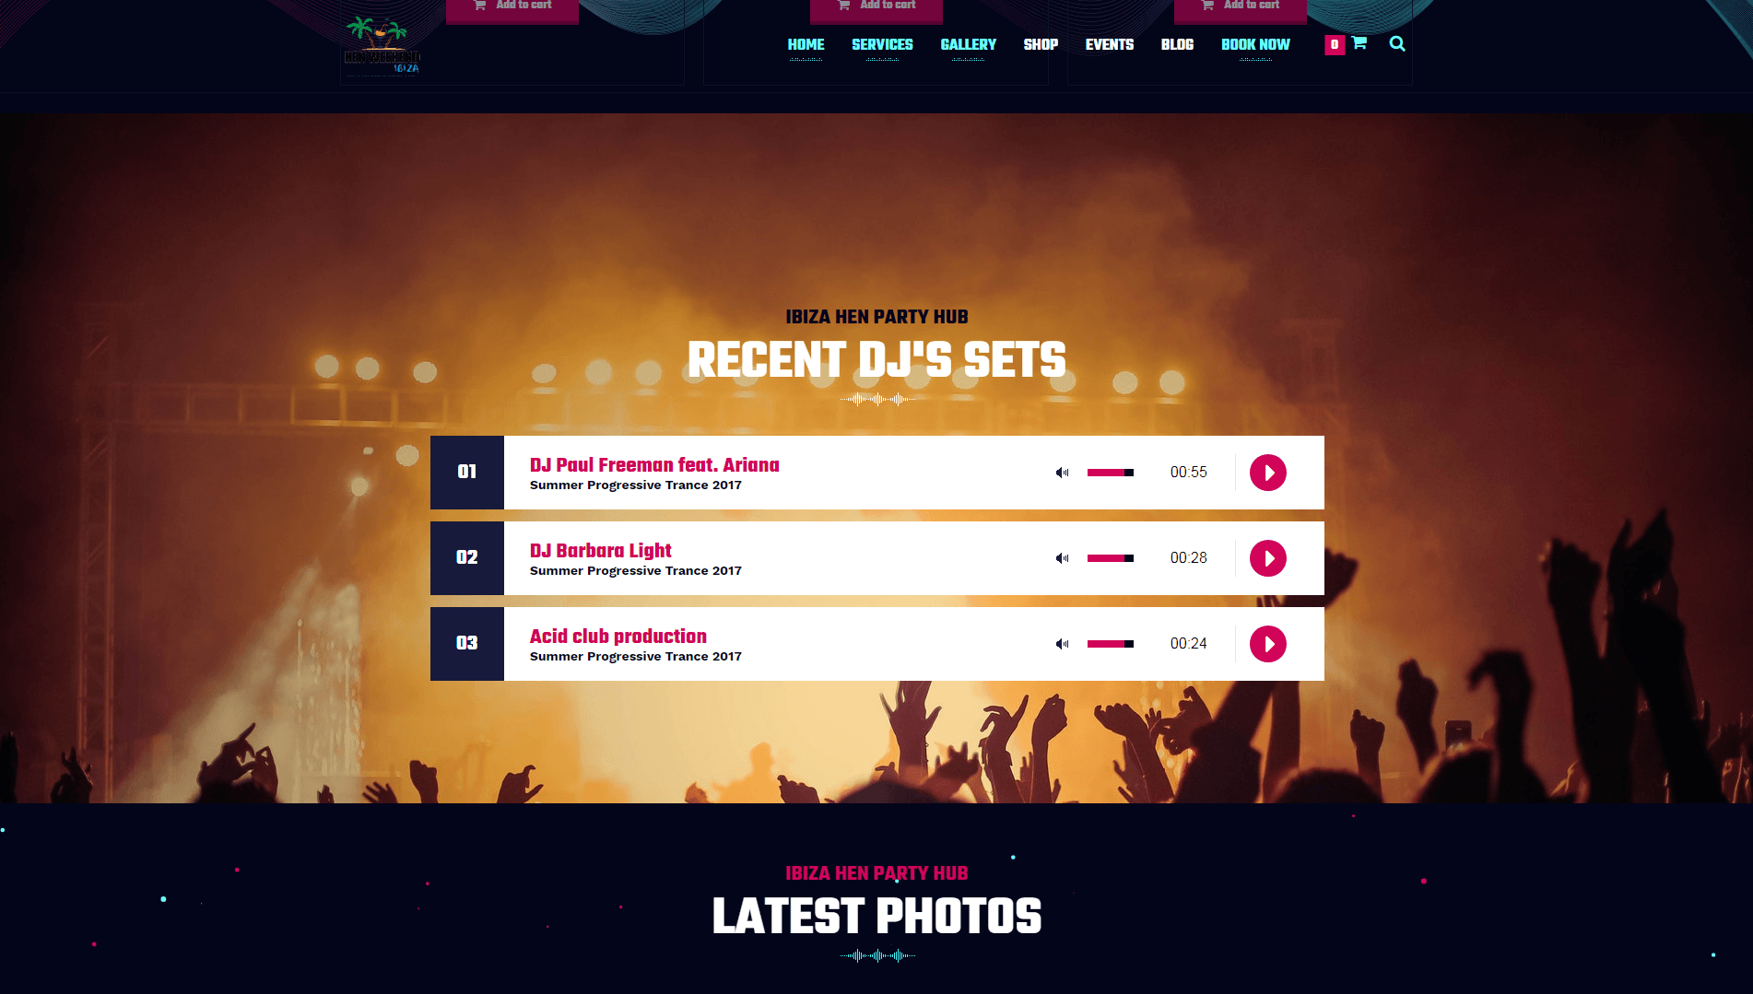Viewport: 1753px width, 994px height.
Task: Open the search magnifier icon
Action: (x=1397, y=43)
